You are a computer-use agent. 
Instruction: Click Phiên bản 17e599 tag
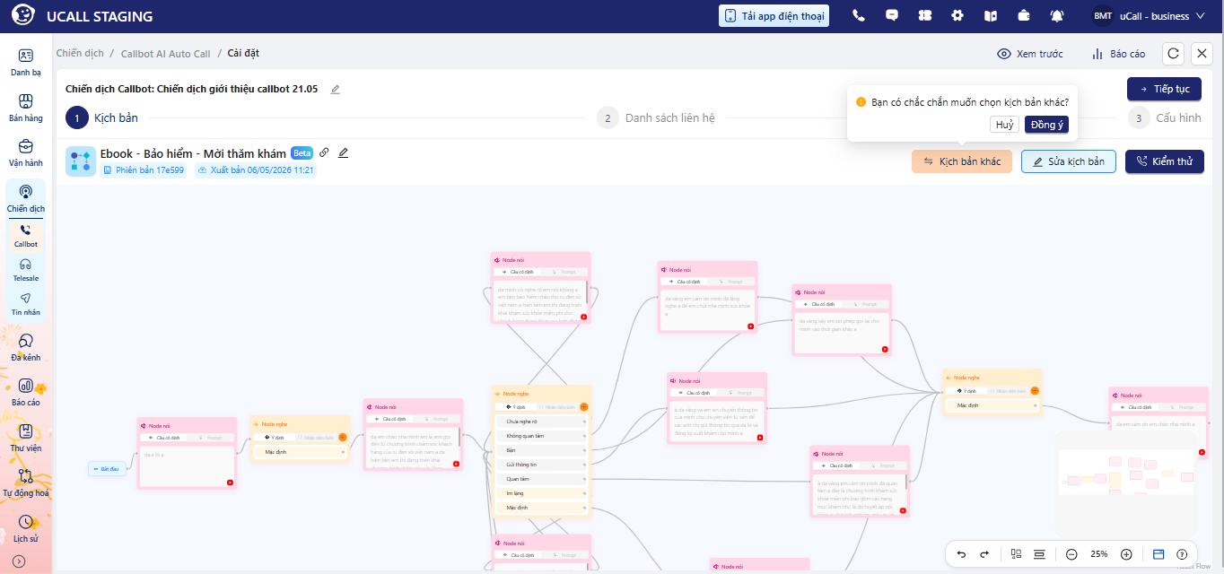(x=144, y=170)
